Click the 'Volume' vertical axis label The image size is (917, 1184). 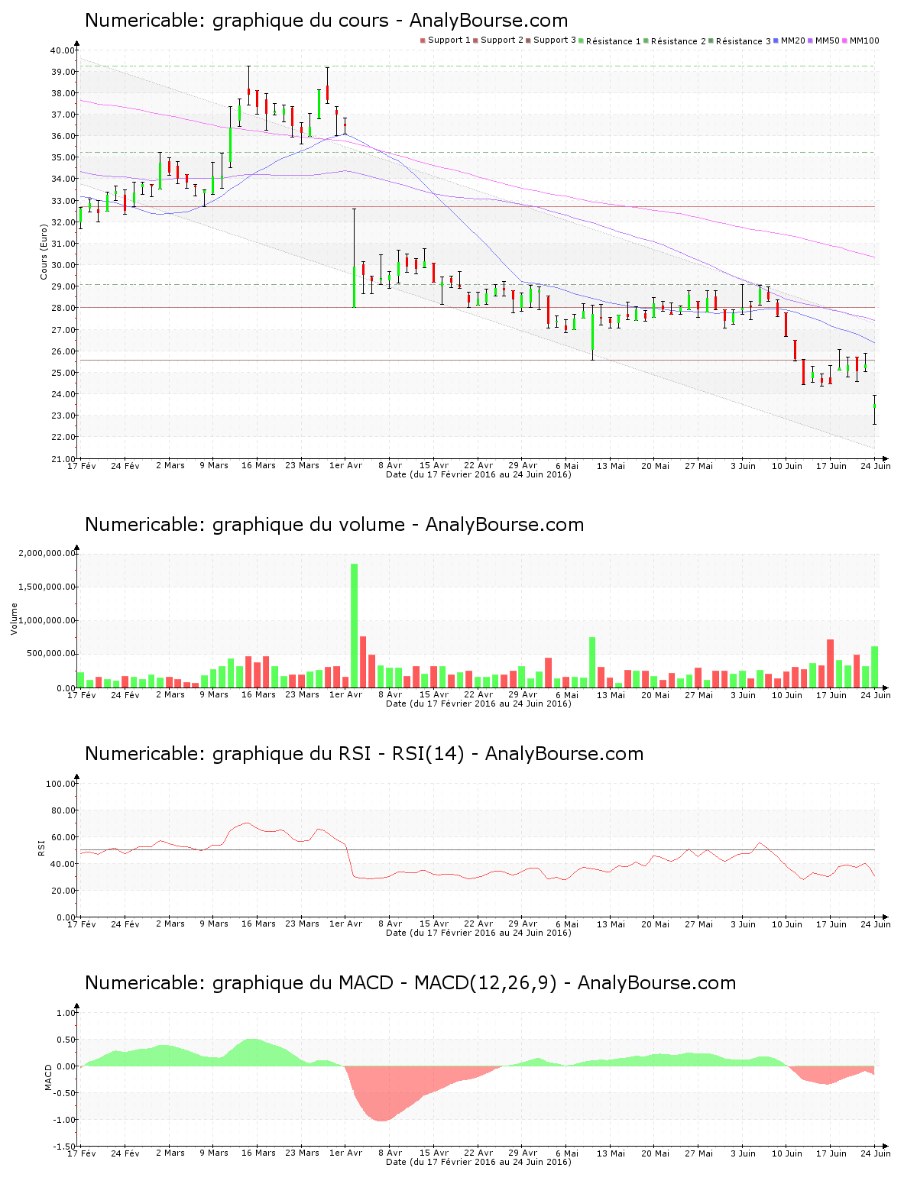[14, 619]
